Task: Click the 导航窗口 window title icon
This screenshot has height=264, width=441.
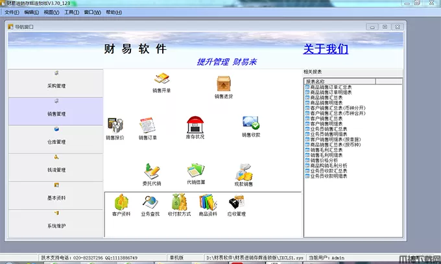Action: tap(10, 27)
